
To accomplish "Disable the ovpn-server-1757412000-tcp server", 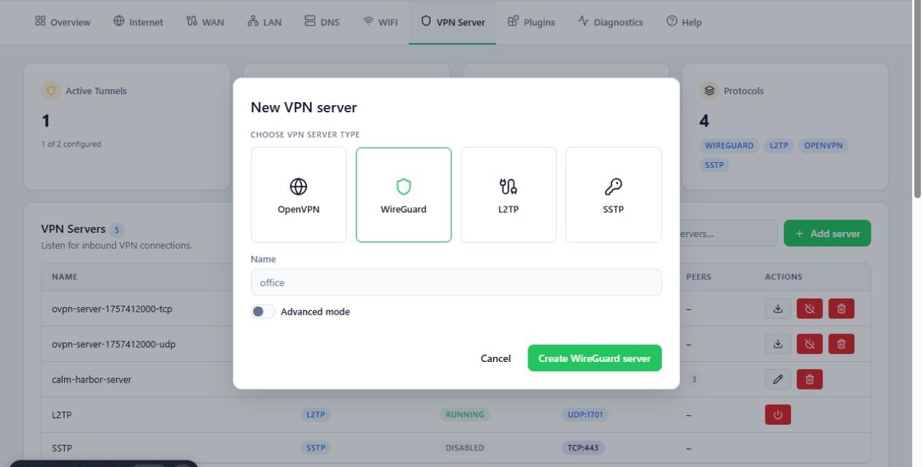I will (810, 309).
